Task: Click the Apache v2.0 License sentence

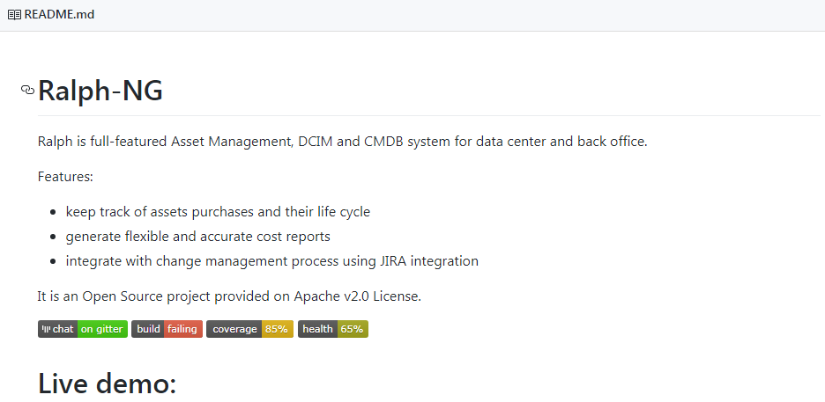Action: click(229, 296)
